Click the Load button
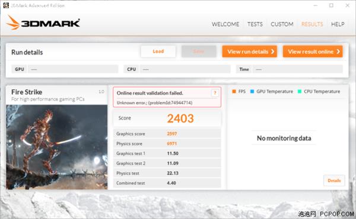 point(158,51)
